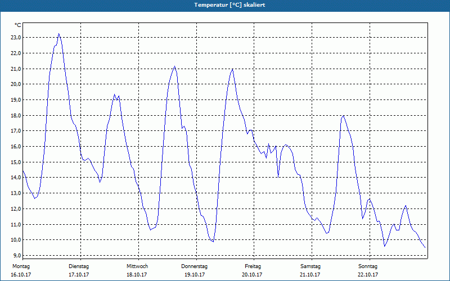Click the Dienstag day label
Screen dimensions: 450x281
tap(79, 266)
